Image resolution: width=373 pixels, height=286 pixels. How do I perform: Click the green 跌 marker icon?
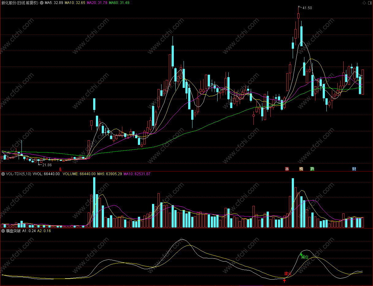click(312, 169)
